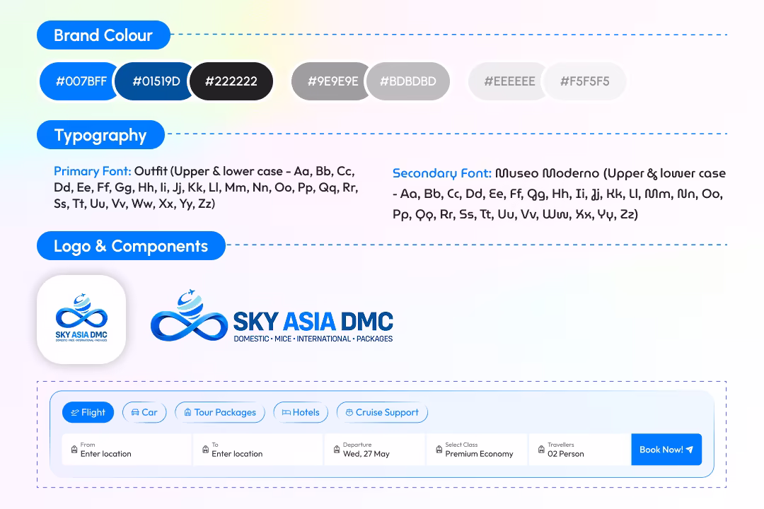The width and height of the screenshot is (764, 509).
Task: Click the 02 Person value
Action: [566, 454]
